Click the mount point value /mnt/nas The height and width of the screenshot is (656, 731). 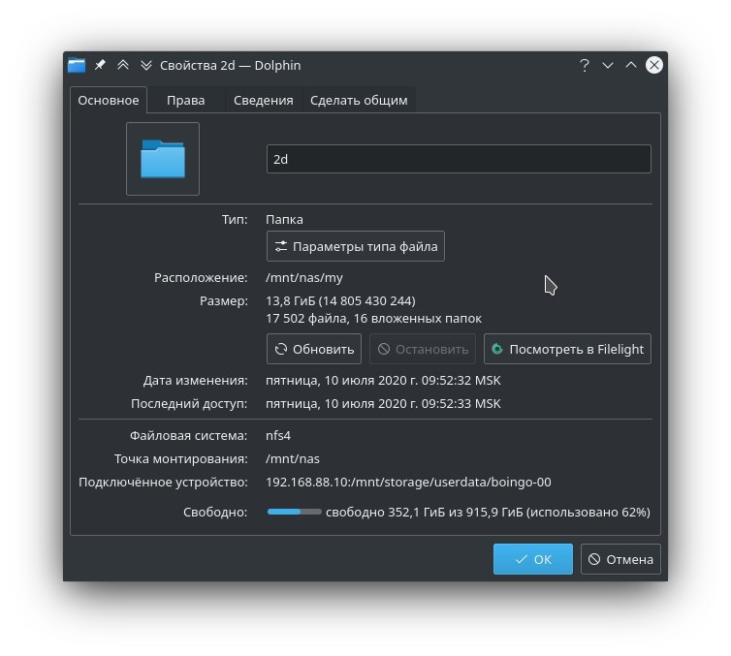293,459
